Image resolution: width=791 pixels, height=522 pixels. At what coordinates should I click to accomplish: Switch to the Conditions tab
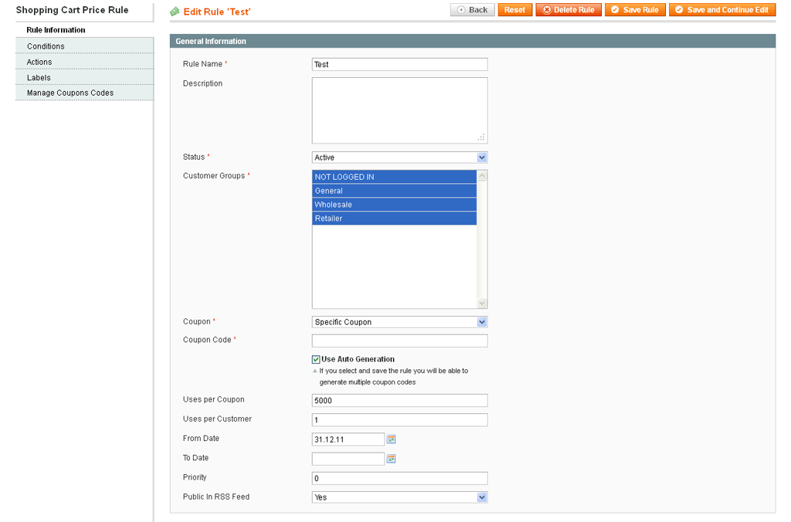tap(46, 46)
